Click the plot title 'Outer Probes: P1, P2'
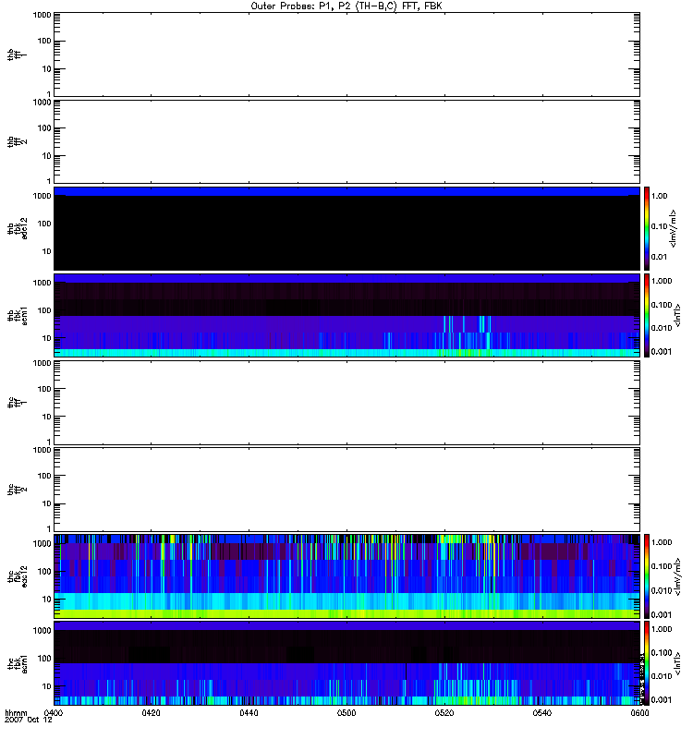Viewport: 693px width, 739px height. (x=346, y=6)
